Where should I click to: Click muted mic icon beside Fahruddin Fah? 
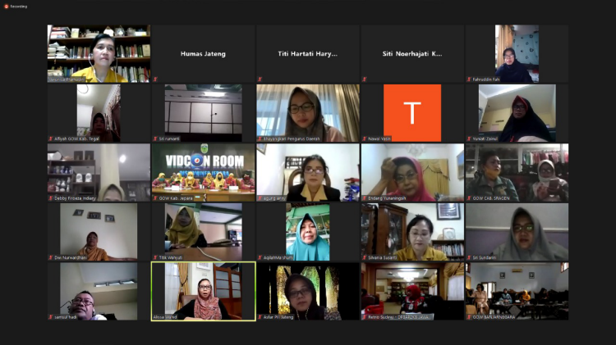click(469, 79)
